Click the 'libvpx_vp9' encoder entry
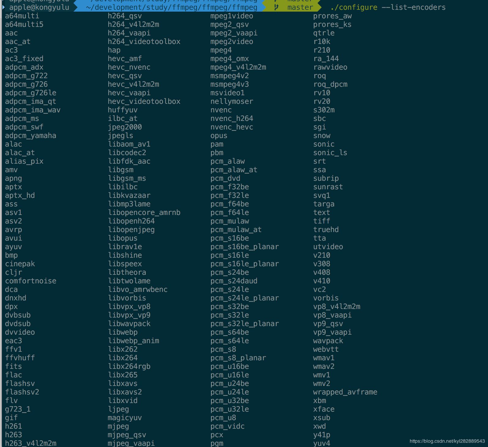488x447 pixels. click(x=129, y=315)
